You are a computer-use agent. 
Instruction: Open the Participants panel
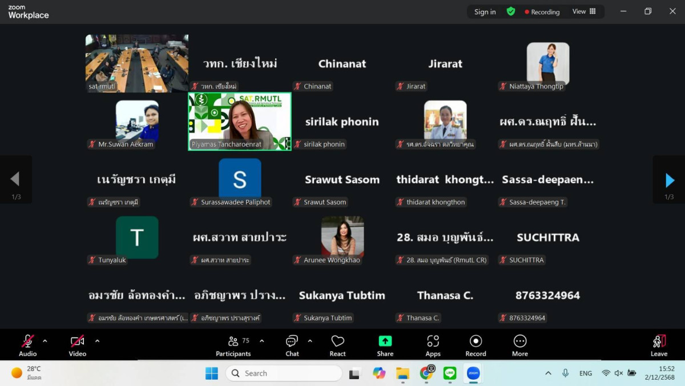coord(233,345)
